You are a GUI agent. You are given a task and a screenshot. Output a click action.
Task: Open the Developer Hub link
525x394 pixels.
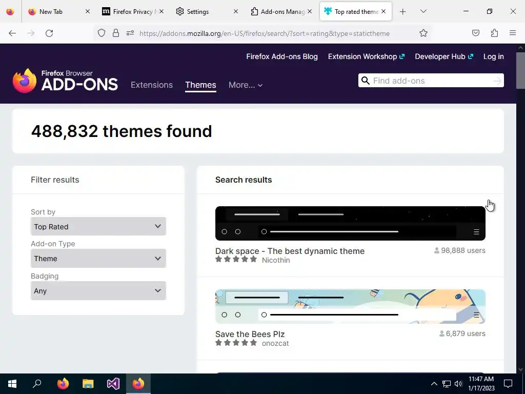coord(444,56)
